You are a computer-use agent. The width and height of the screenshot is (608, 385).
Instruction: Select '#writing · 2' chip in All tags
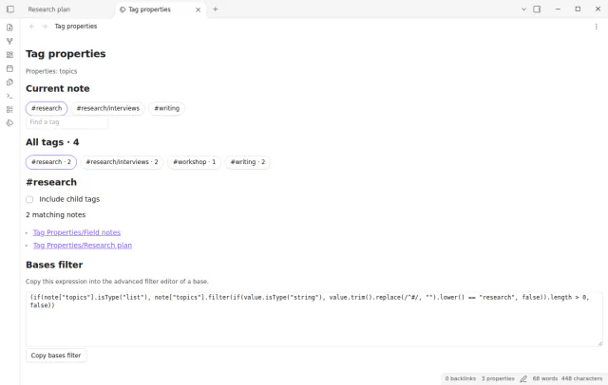(248, 162)
